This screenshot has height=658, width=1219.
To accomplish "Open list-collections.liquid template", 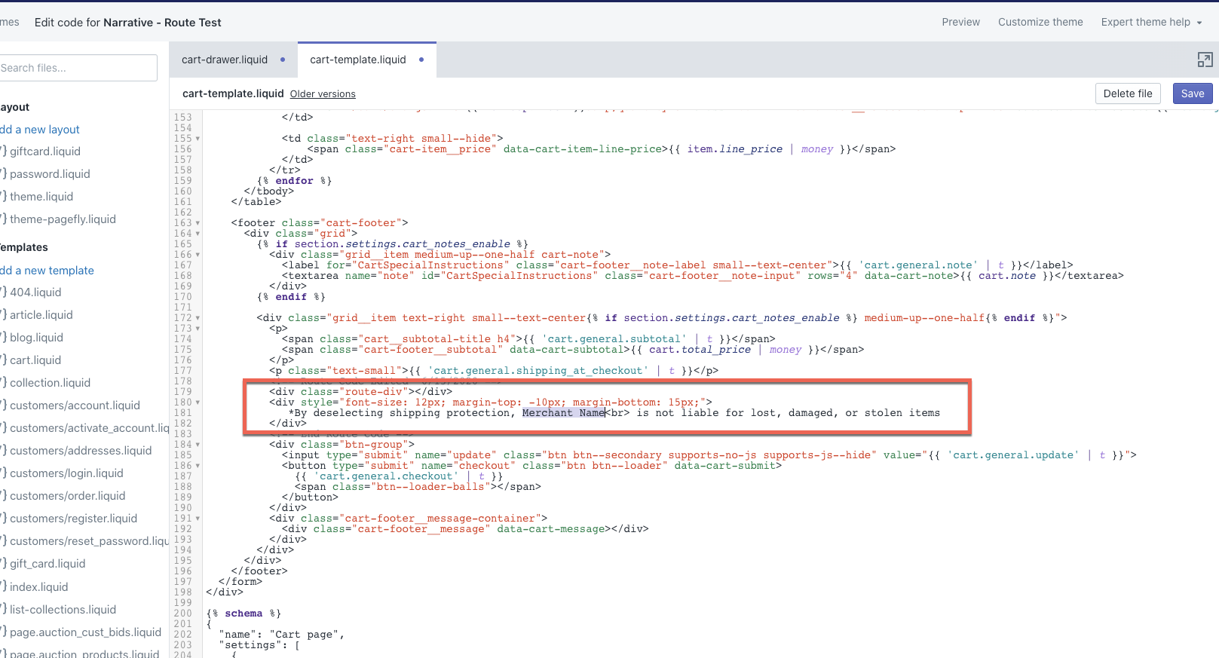I will 63,610.
